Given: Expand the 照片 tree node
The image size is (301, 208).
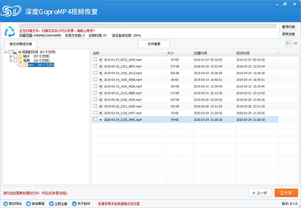Looking at the screenshot, I should pos(10,56).
